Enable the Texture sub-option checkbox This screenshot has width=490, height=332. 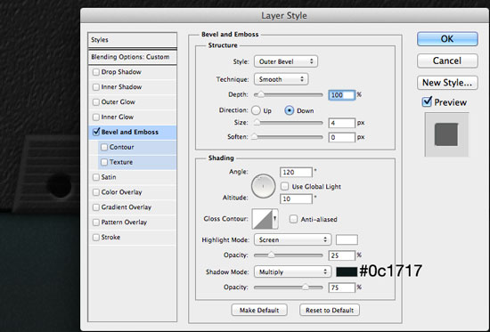coord(104,162)
